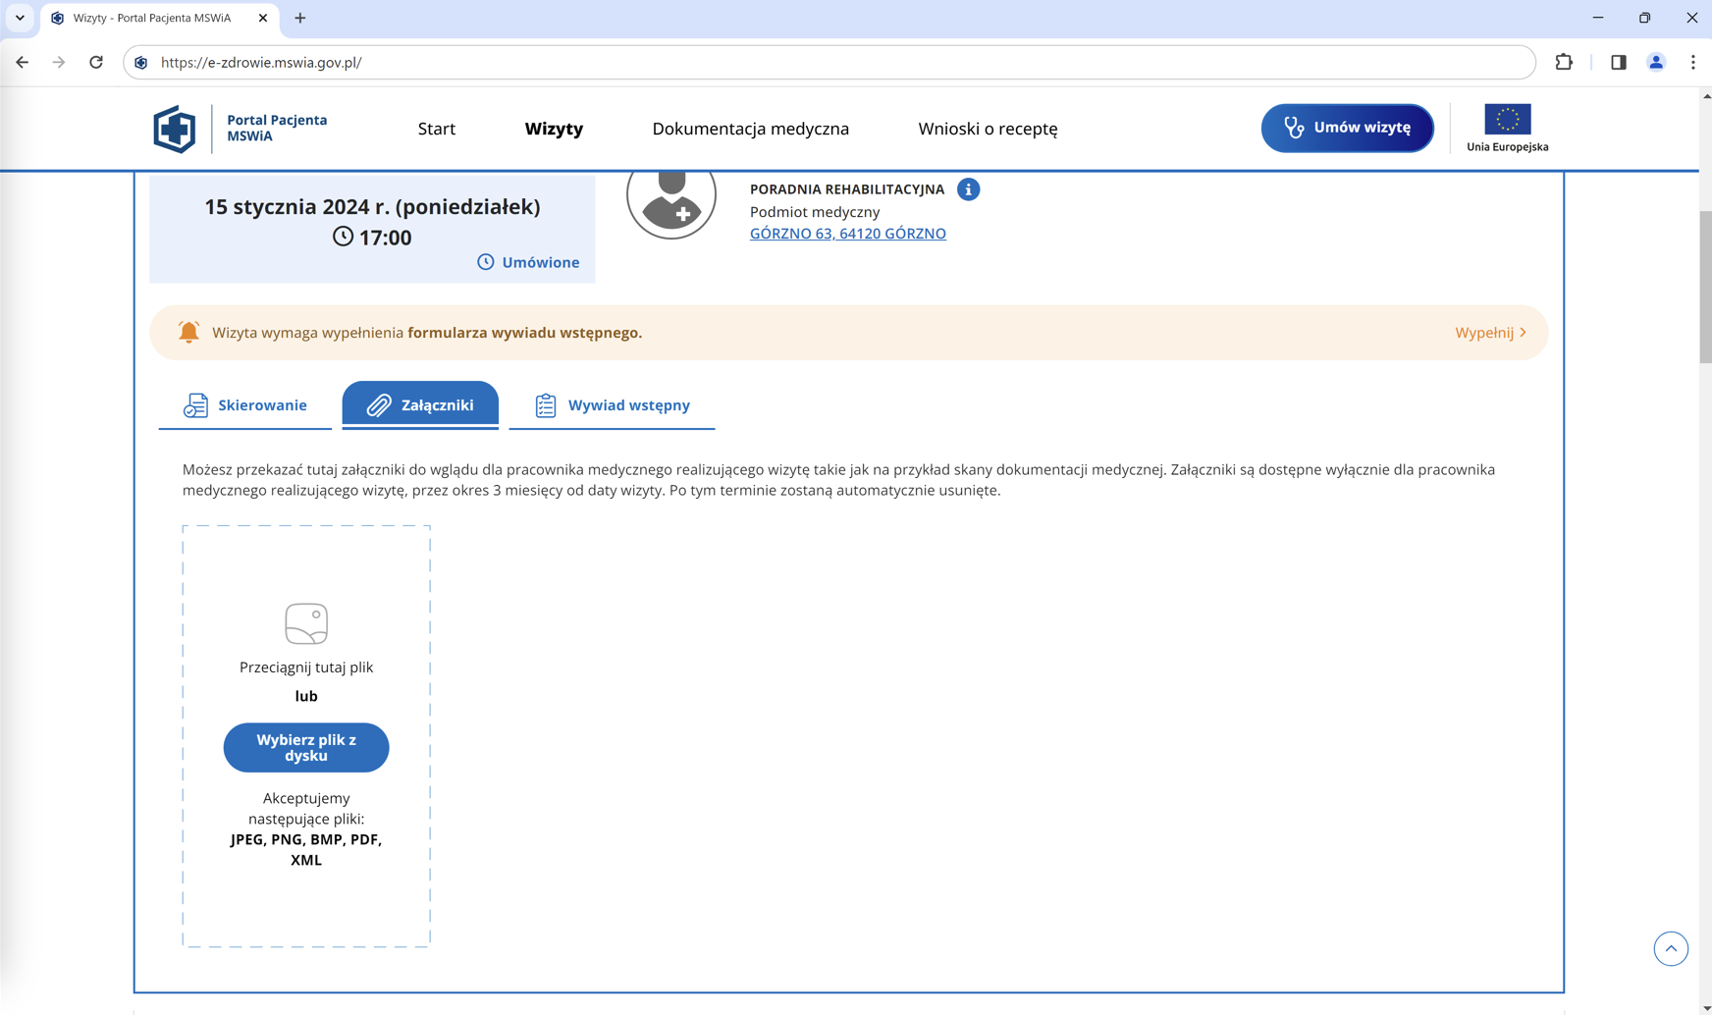This screenshot has width=1712, height=1015.
Task: Open the Chrome three-dot menu
Action: tap(1692, 62)
